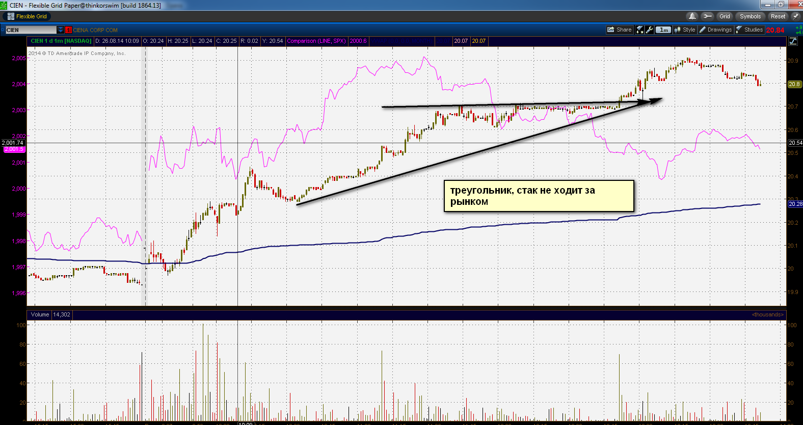Click the H: 20.25 high value
The image size is (803, 425).
[178, 41]
